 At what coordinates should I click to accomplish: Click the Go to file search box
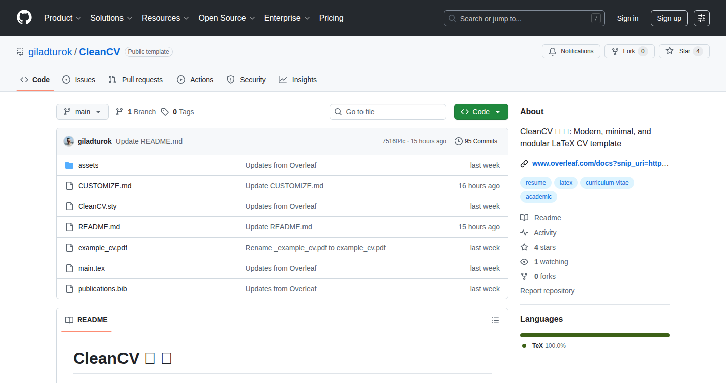coord(388,112)
